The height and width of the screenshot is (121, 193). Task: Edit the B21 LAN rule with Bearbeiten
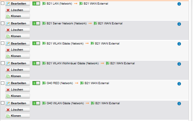(x=17, y=4)
